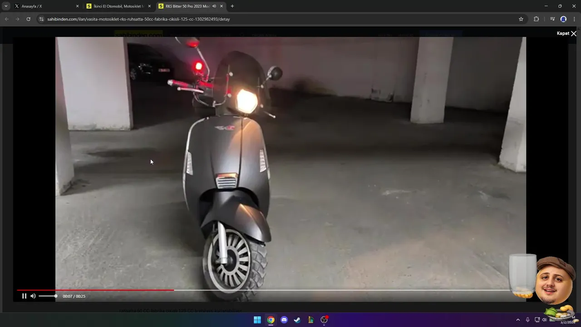Image resolution: width=581 pixels, height=327 pixels.
Task: Open Chrome's three-dot menu
Action: pyautogui.click(x=575, y=19)
